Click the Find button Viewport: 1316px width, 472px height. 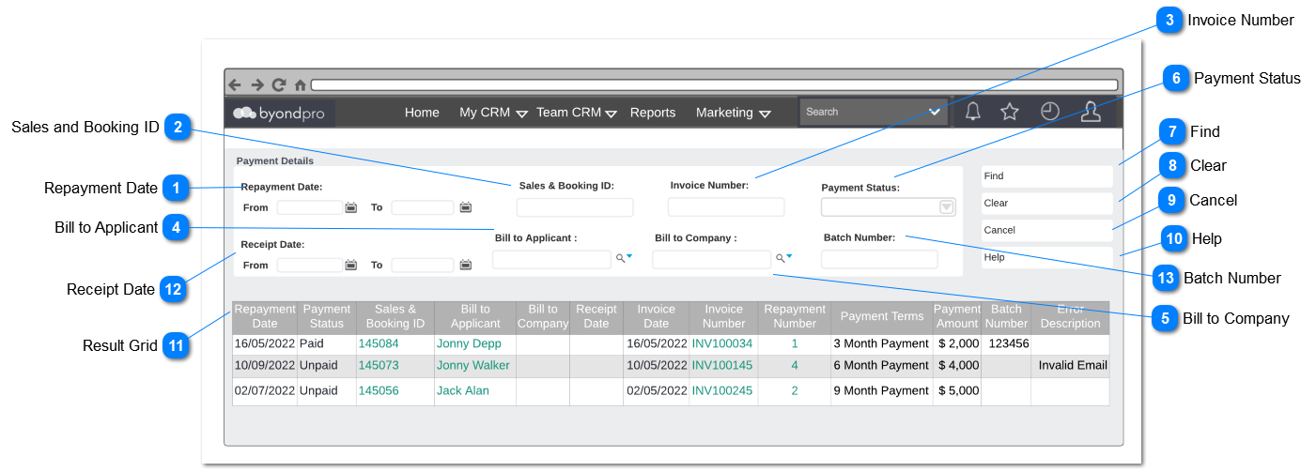pos(1047,176)
